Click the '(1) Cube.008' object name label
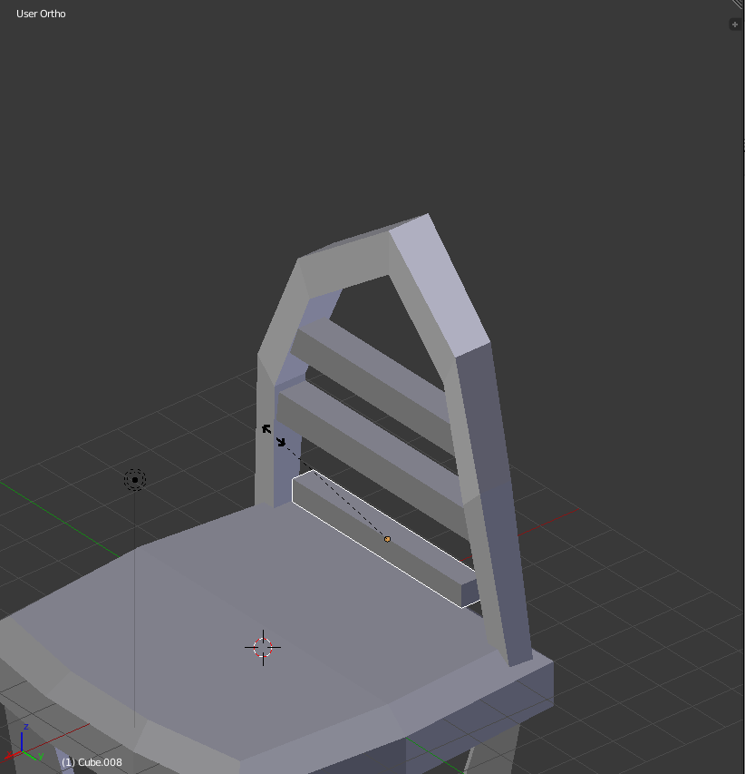 pos(92,762)
